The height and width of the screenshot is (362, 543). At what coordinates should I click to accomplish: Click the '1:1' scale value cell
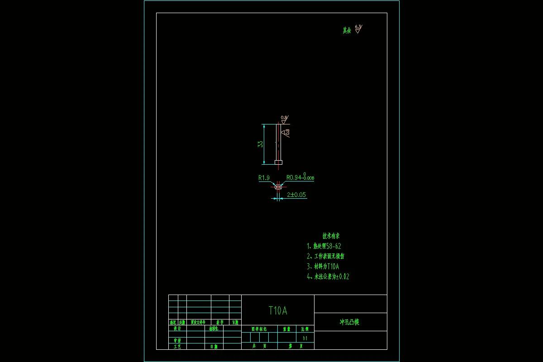coord(305,338)
